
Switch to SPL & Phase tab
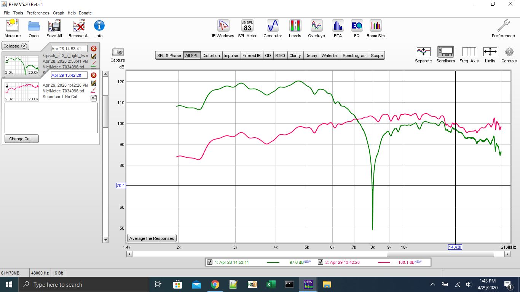pyautogui.click(x=169, y=56)
